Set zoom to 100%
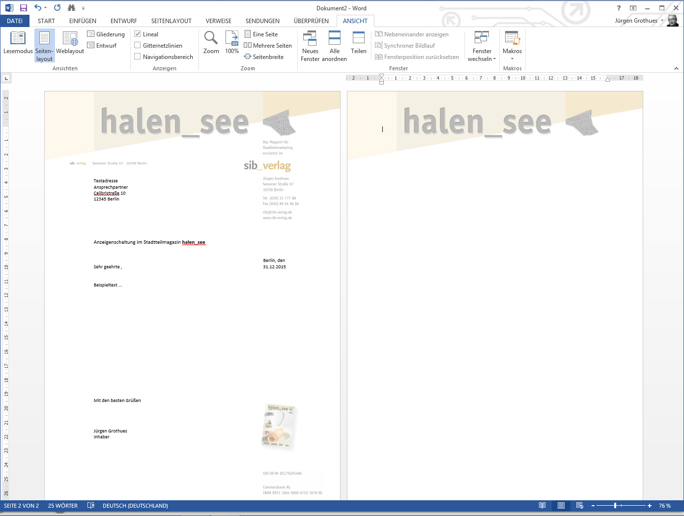This screenshot has width=684, height=516. 232,43
